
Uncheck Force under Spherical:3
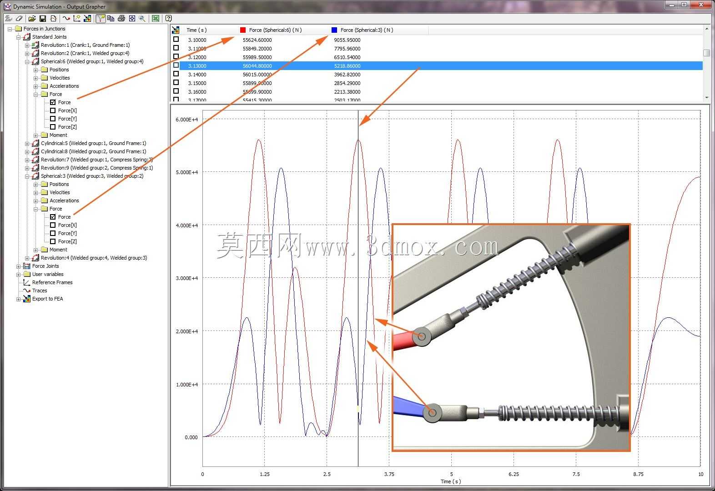point(53,217)
